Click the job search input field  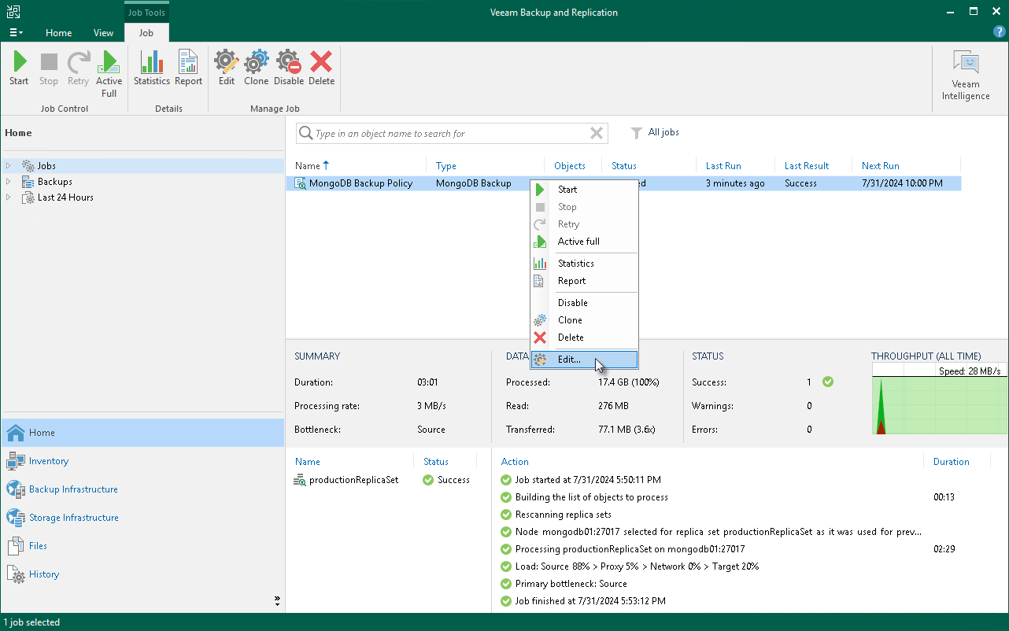pos(451,134)
